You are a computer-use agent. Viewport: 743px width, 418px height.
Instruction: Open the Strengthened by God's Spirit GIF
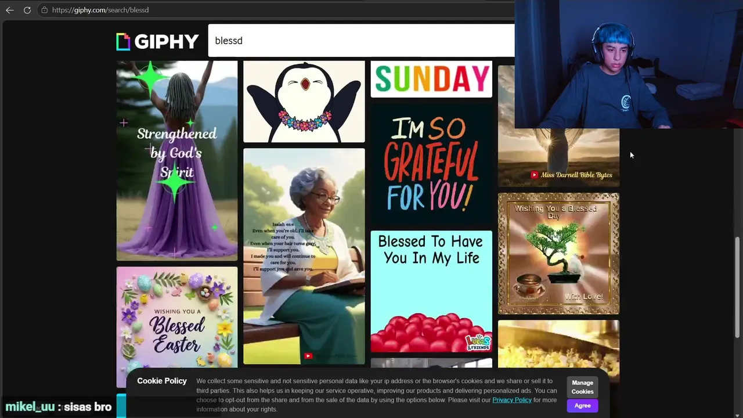point(177,161)
